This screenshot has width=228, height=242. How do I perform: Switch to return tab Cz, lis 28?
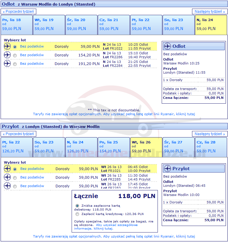211,147
